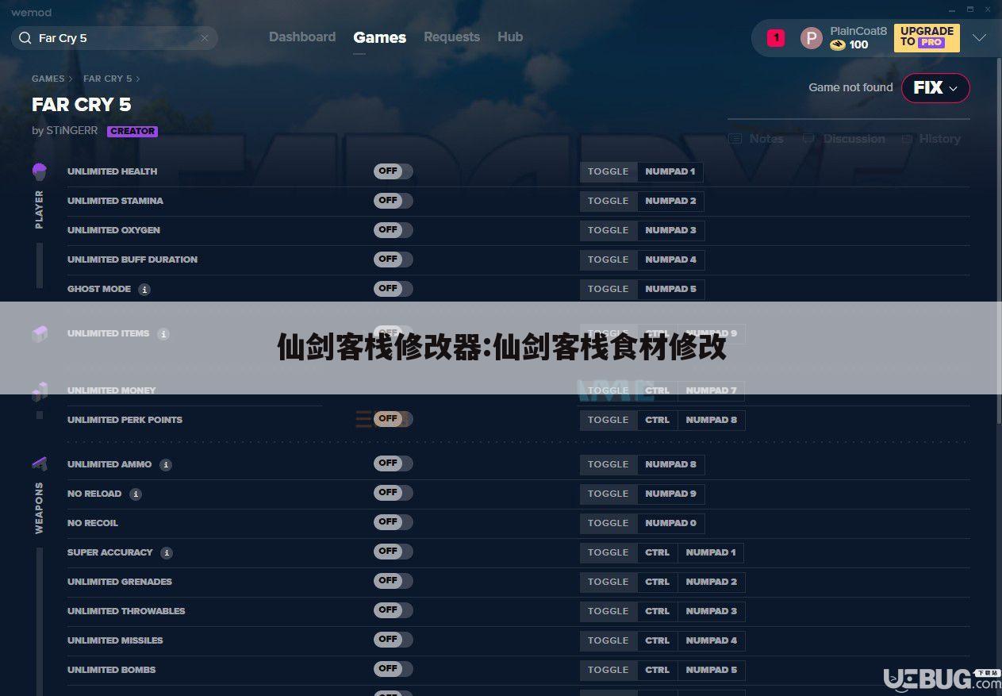Click the Weapons gun category icon
Image resolution: width=1002 pixels, height=696 pixels.
click(x=39, y=463)
